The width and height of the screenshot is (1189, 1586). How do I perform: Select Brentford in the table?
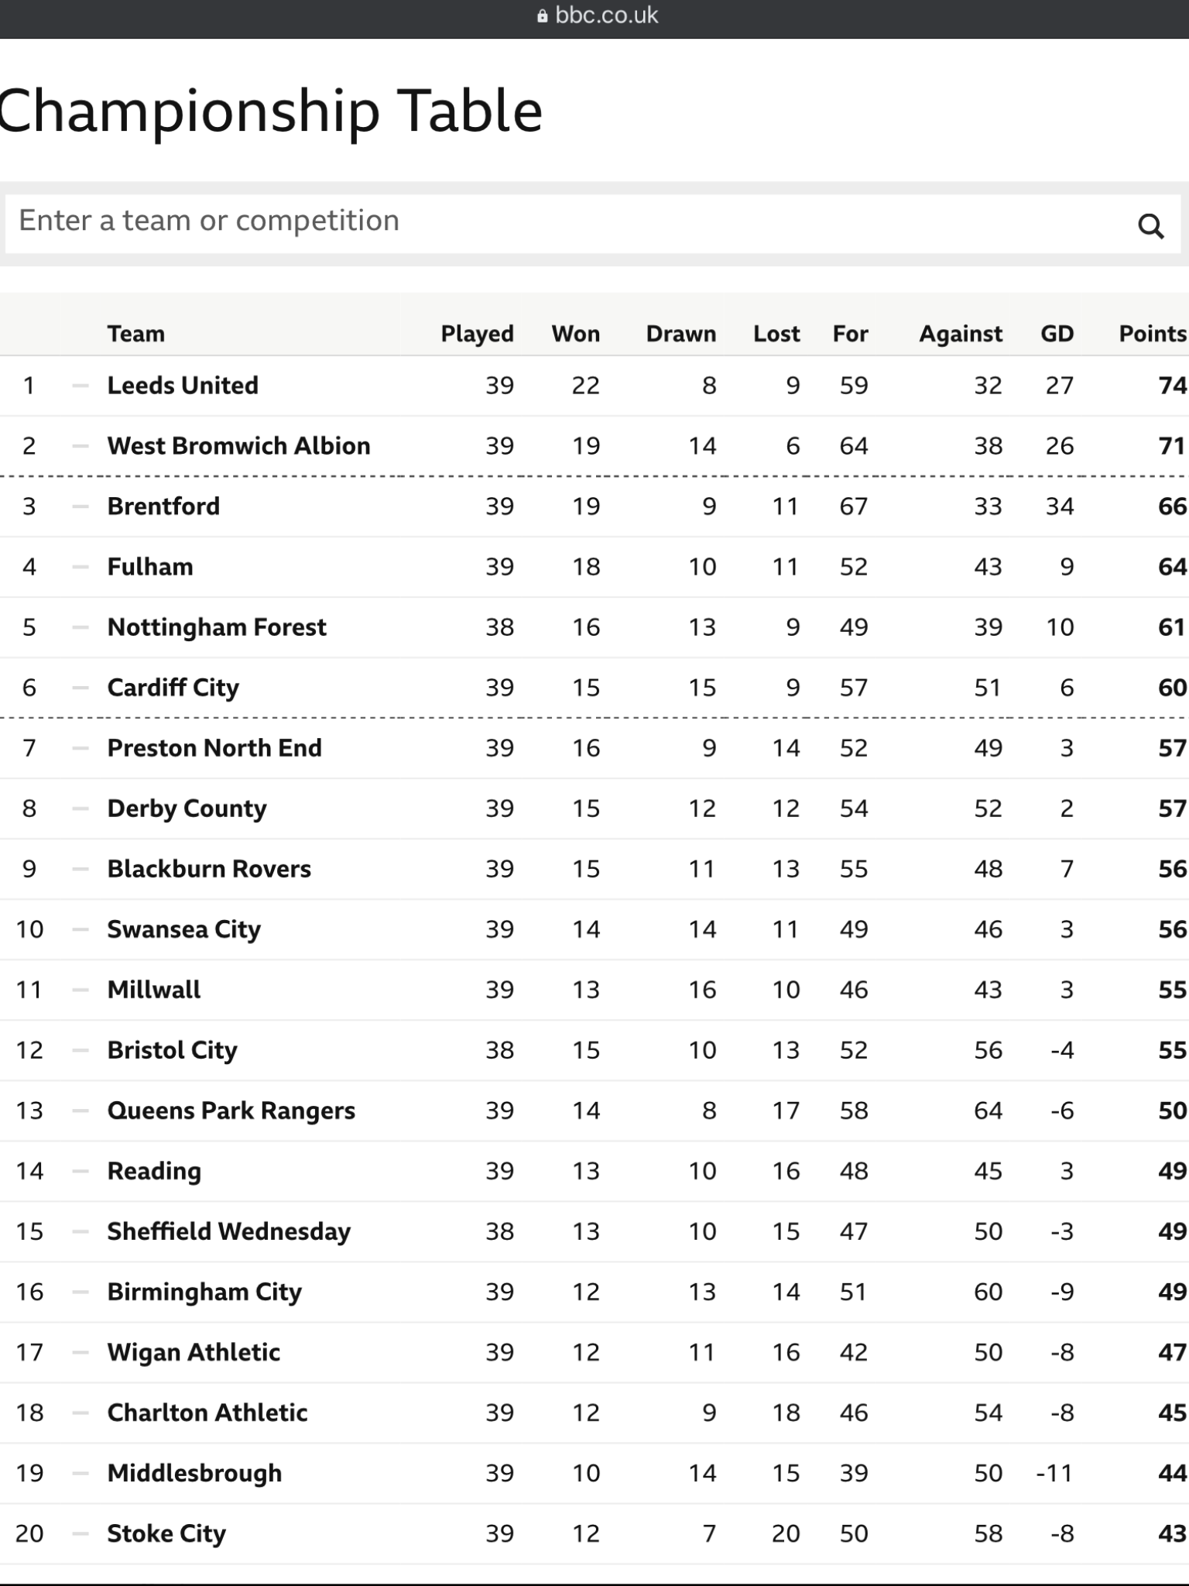click(163, 506)
